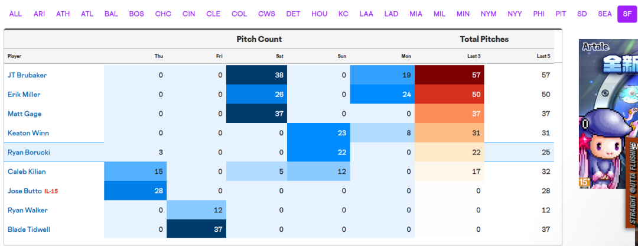Select the currently active SF tab

627,14
